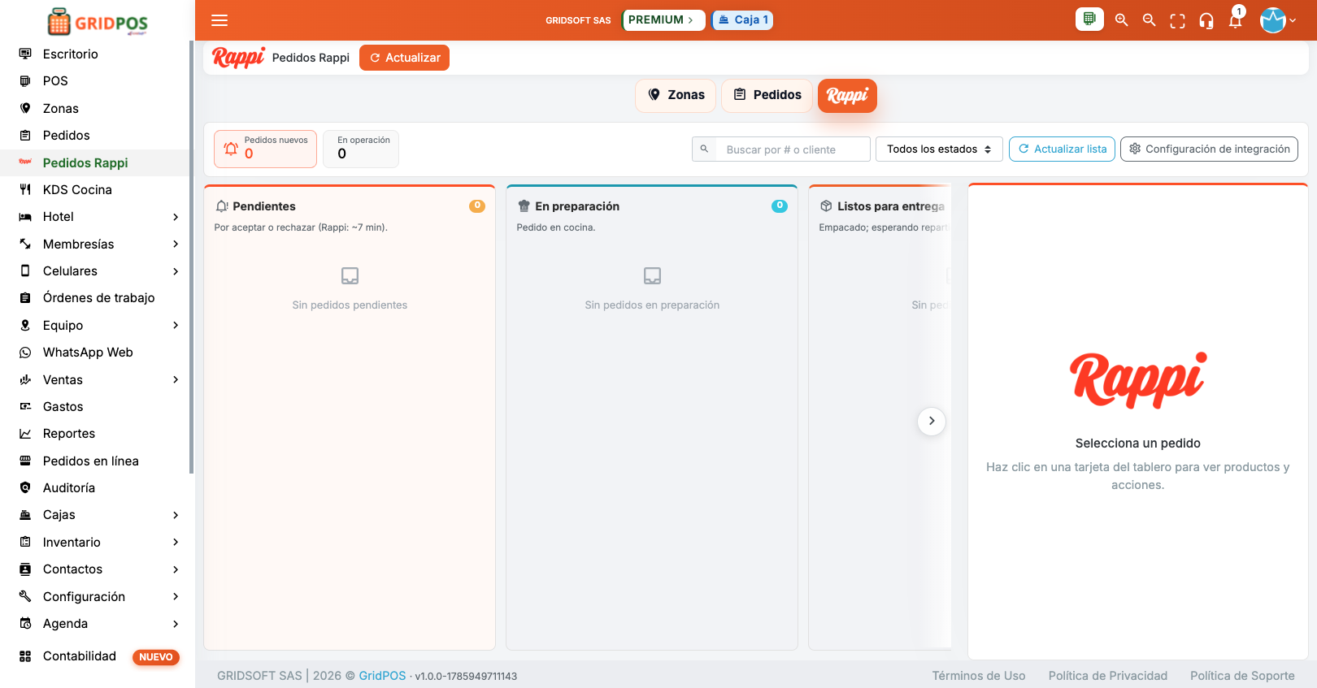Switch to the Zonas tab
This screenshot has height=688, width=1317.
pos(676,95)
